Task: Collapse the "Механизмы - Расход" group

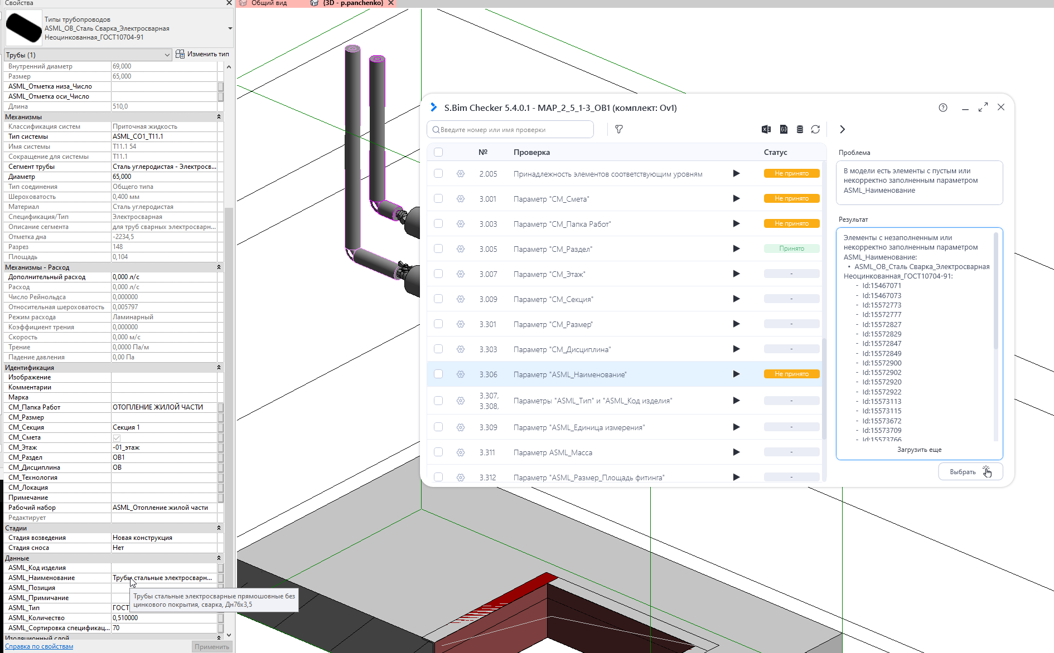Action: point(219,267)
